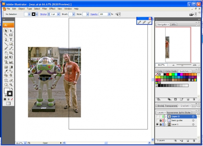The image size is (203, 146).
Task: Open Fill color dropdown in control bar
Action: click(x=29, y=14)
